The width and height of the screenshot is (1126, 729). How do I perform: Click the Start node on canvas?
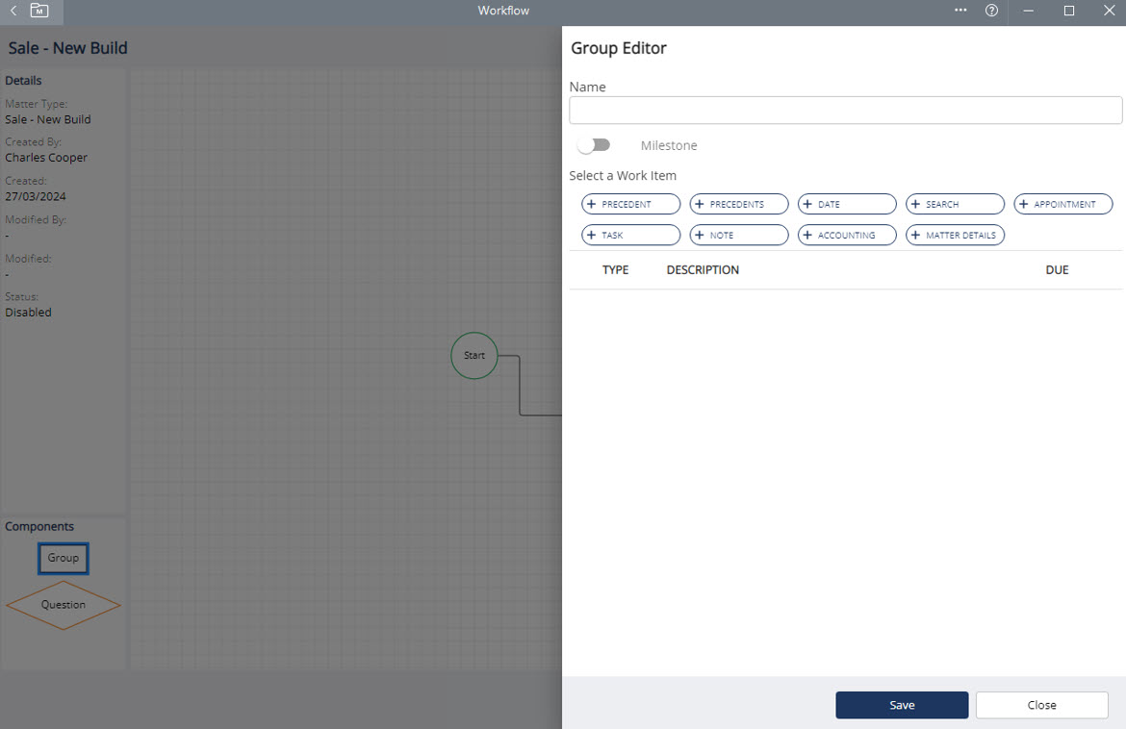coord(474,356)
